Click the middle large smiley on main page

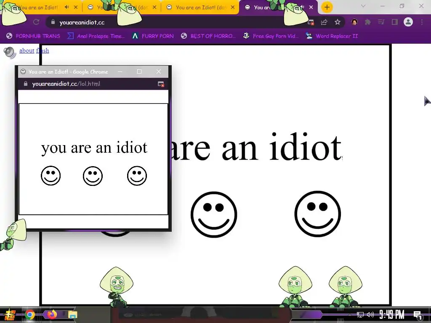pyautogui.click(x=214, y=214)
